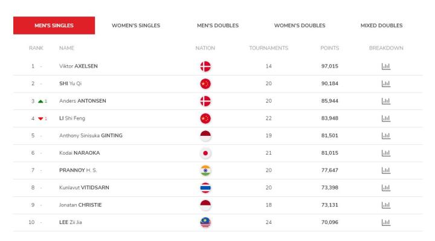
Task: Open Prannoy H. S.'s breakdown chart icon
Action: pyautogui.click(x=386, y=170)
